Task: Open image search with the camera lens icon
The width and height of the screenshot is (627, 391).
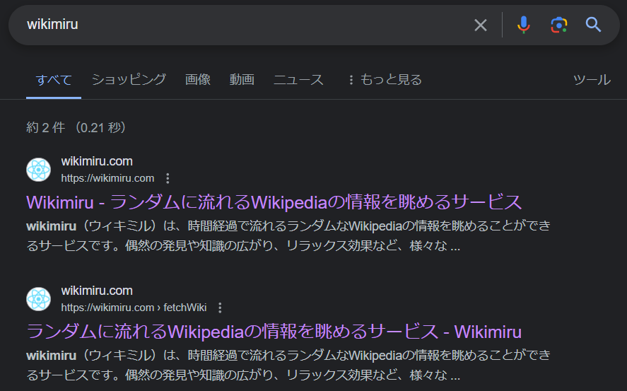Action: click(558, 25)
